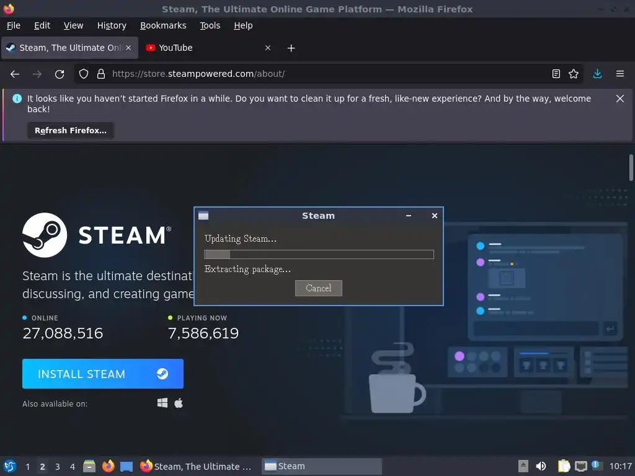The width and height of the screenshot is (635, 476).
Task: Open a new browser tab
Action: pos(291,48)
